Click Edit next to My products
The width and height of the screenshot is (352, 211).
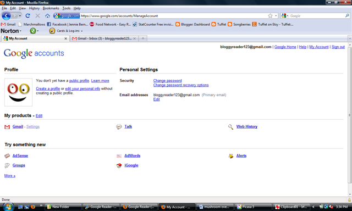coord(39,116)
